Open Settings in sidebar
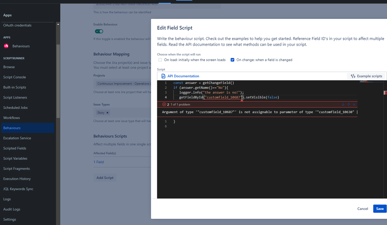Viewport: 387px width, 225px height. (x=10, y=219)
